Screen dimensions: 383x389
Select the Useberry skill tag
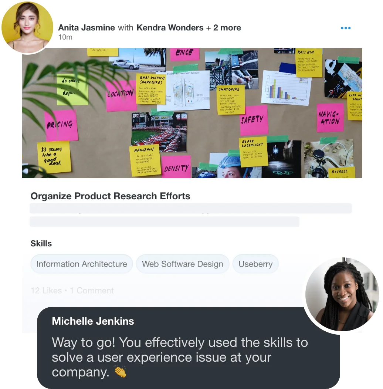coord(255,264)
